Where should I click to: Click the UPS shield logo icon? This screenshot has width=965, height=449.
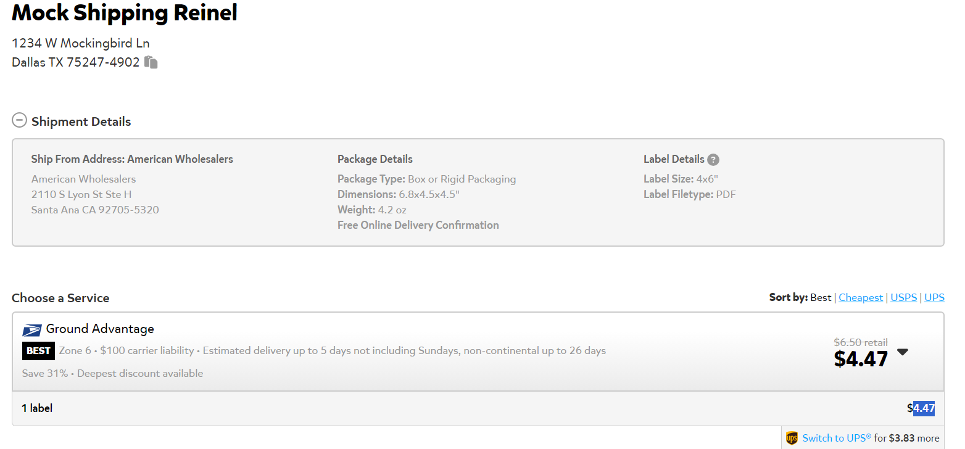pos(792,439)
